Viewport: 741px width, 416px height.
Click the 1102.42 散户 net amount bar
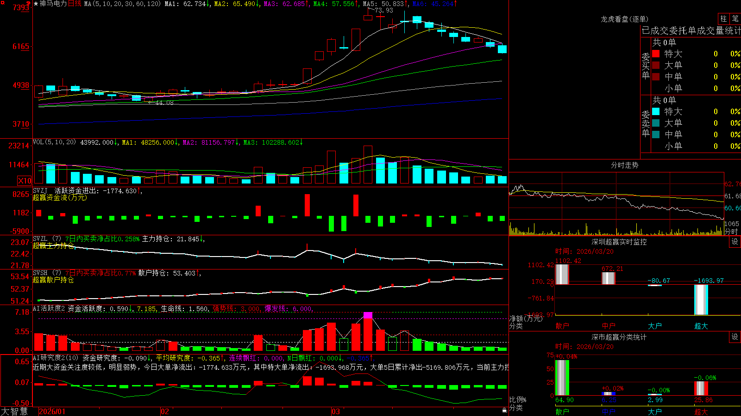(562, 275)
